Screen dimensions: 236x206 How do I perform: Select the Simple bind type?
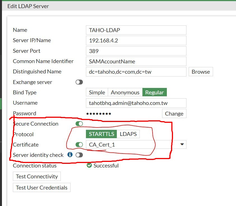pos(97,92)
